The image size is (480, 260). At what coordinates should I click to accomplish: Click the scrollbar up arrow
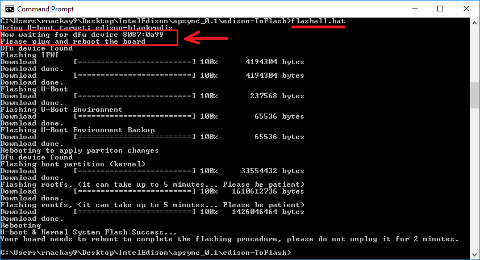tap(475, 22)
